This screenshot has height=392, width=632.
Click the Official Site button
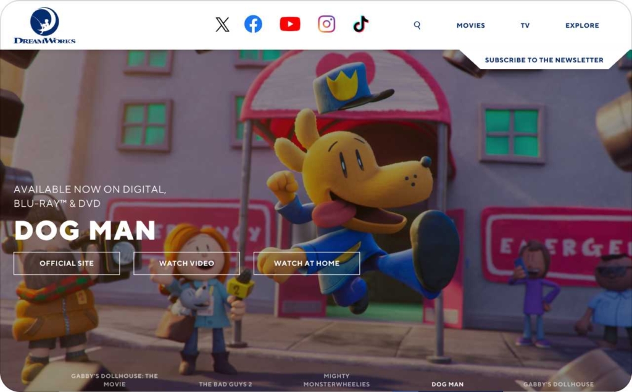coord(67,263)
